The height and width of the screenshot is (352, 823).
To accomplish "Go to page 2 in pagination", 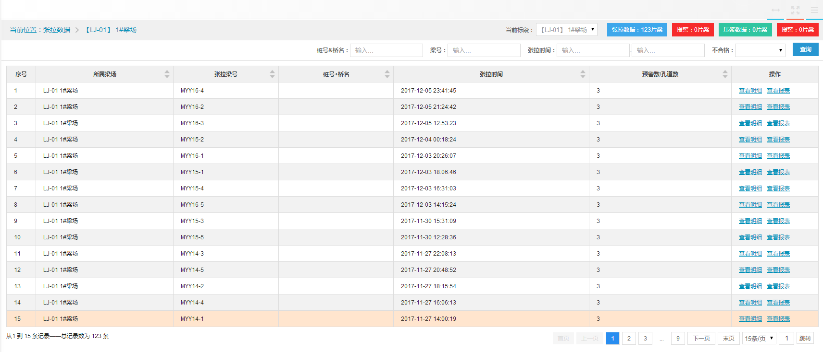I will [629, 339].
